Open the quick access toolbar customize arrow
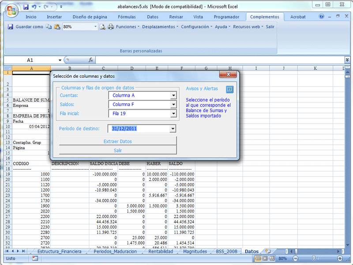Image resolution: width=353 pixels, height=265 pixels. click(x=61, y=7)
